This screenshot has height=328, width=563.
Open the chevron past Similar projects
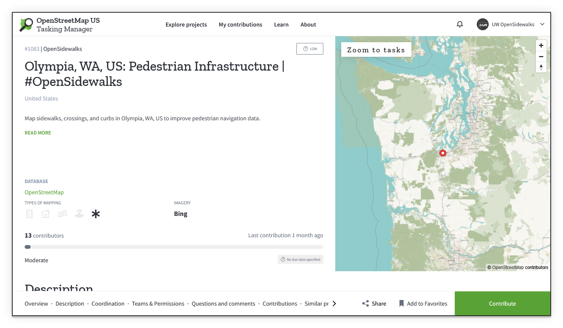click(x=335, y=303)
